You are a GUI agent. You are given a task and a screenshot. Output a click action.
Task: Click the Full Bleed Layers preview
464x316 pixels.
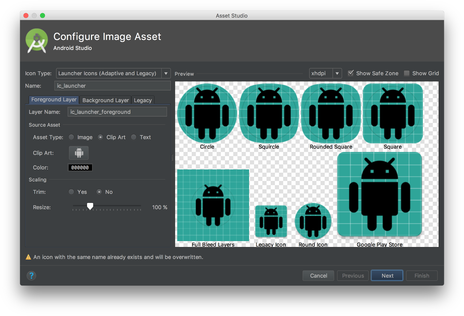coord(213,205)
